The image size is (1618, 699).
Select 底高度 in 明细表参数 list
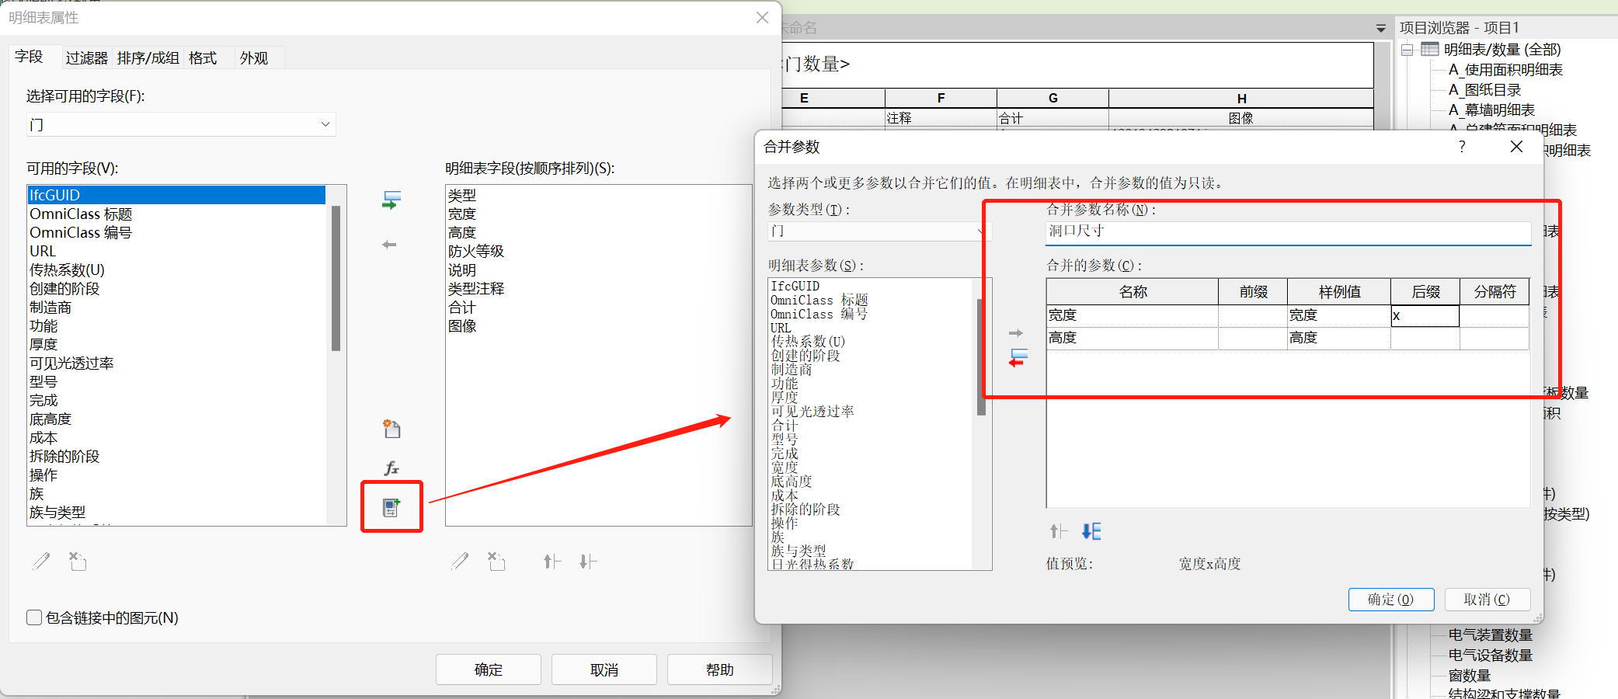(x=792, y=482)
